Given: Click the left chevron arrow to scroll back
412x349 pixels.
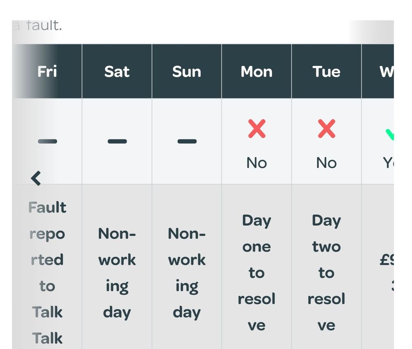Looking at the screenshot, I should tap(36, 178).
